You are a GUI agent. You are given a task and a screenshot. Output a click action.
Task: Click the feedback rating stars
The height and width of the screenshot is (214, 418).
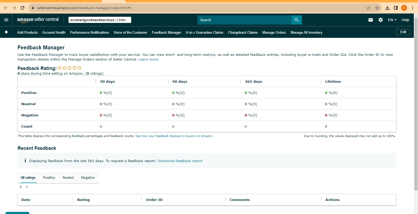click(x=70, y=68)
